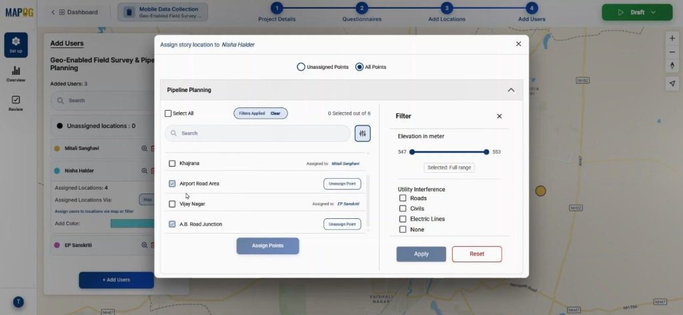Reset the filter settings
The height and width of the screenshot is (315, 683).
[477, 254]
